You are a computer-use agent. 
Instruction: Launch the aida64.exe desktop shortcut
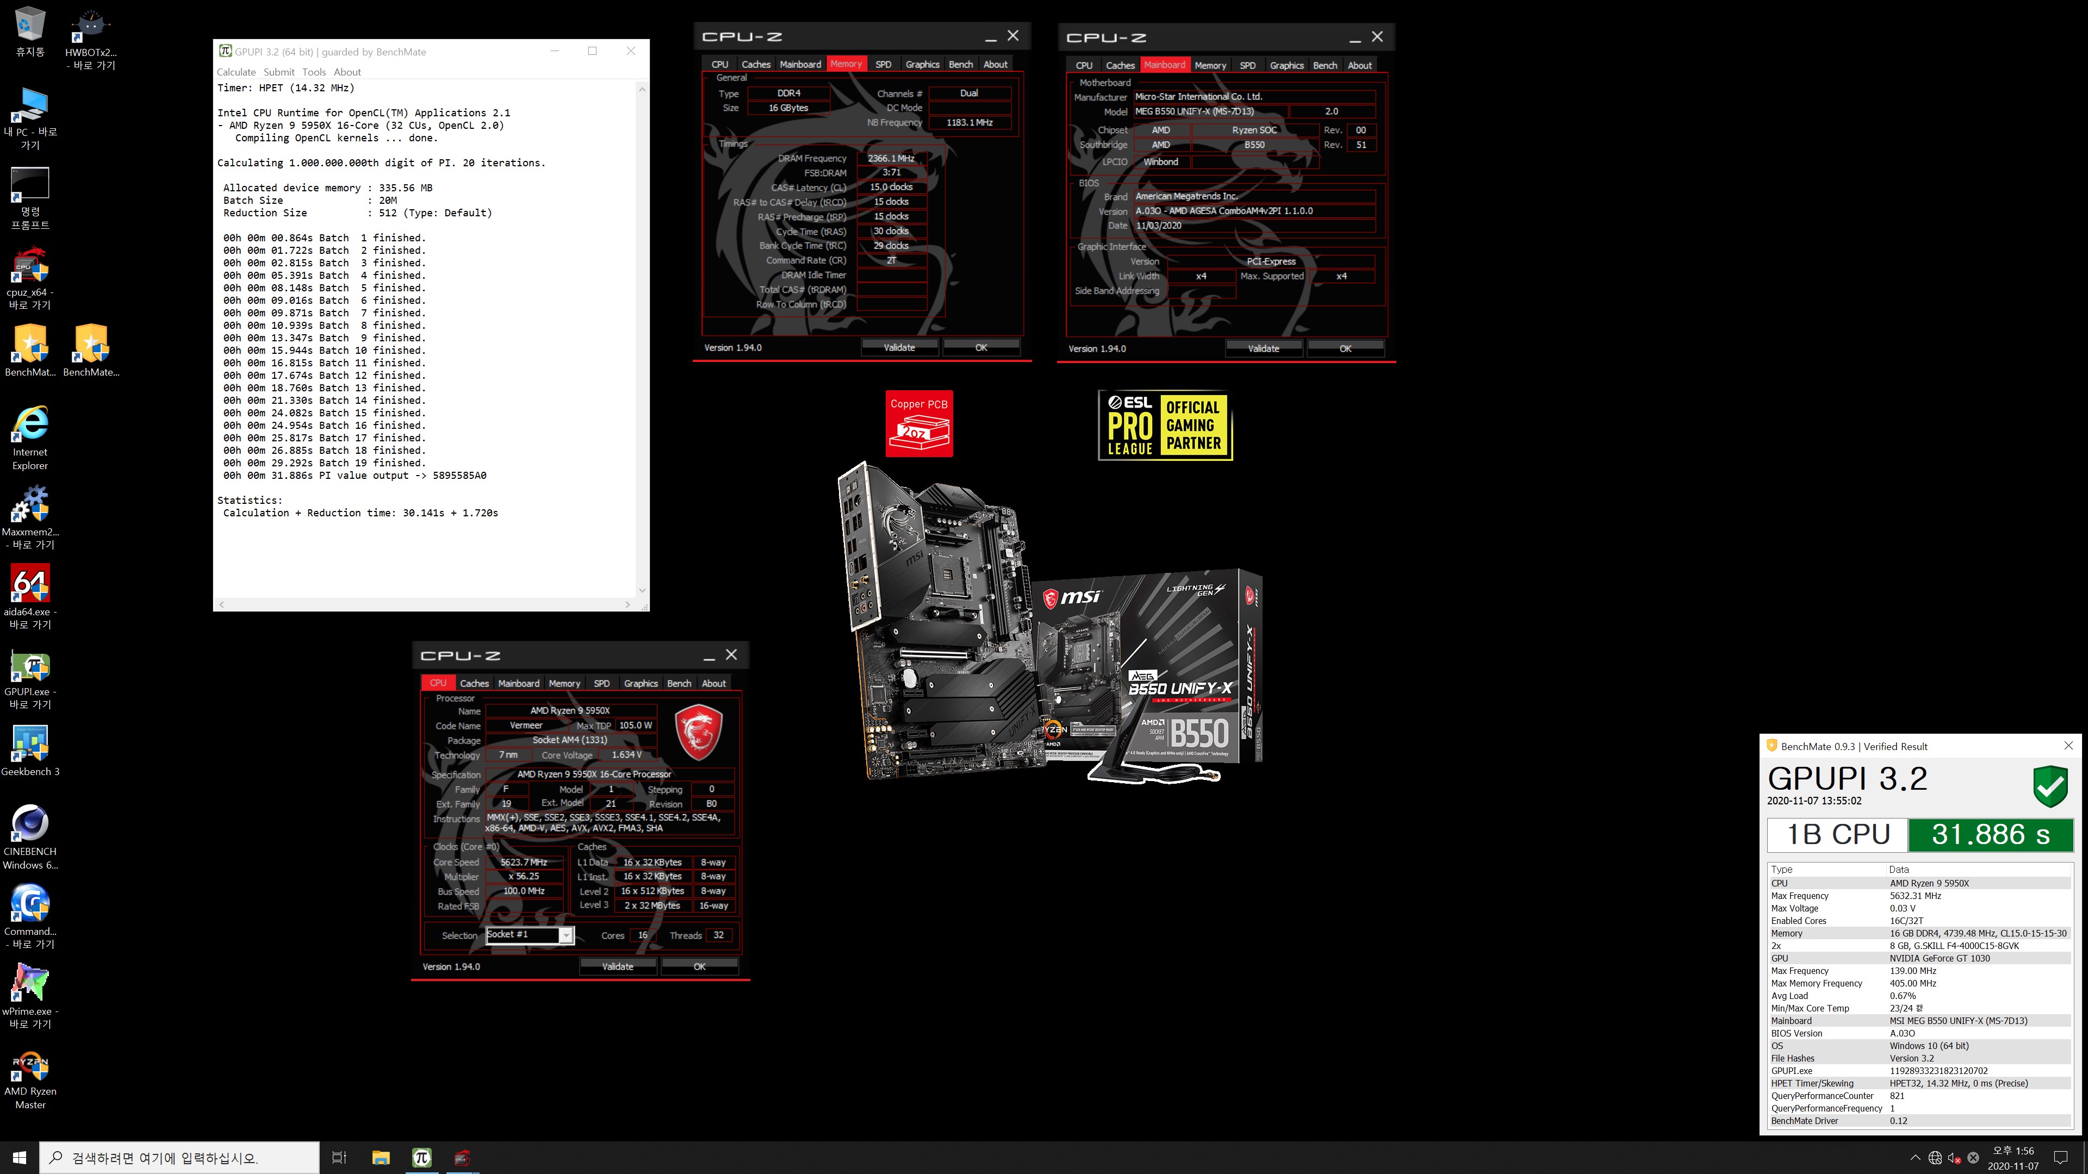tap(30, 597)
